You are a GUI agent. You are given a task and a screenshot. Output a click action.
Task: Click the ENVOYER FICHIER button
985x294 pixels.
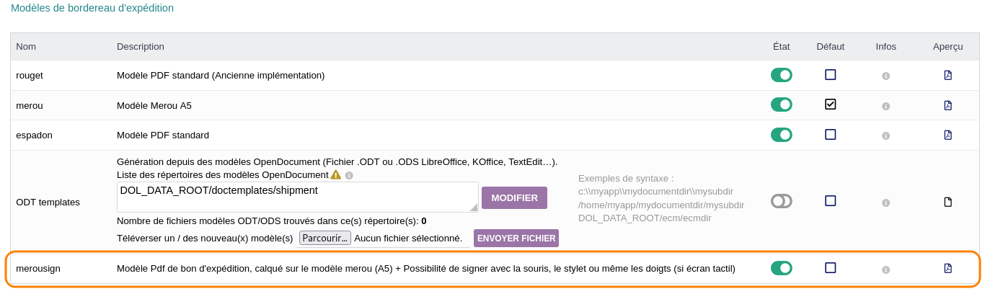[x=516, y=239]
